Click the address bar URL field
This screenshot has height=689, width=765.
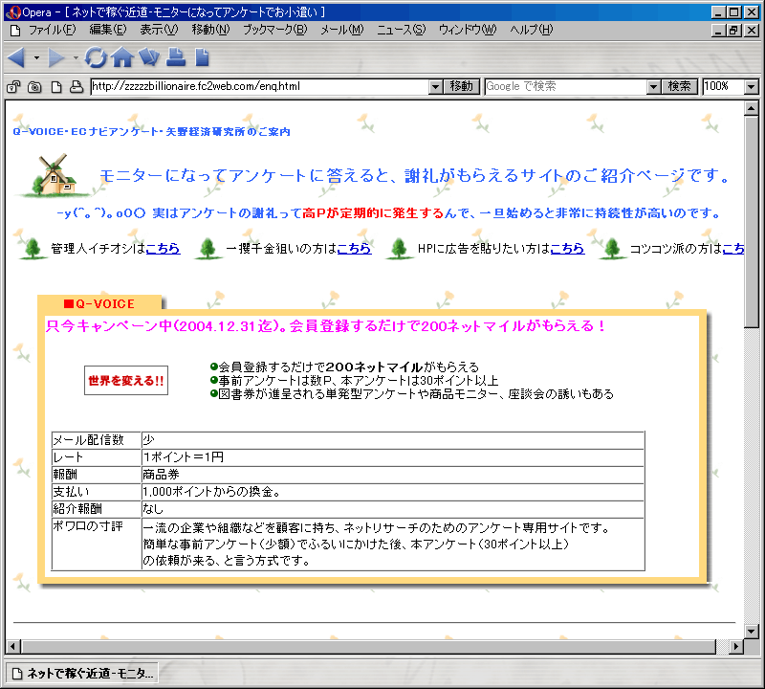[x=260, y=86]
